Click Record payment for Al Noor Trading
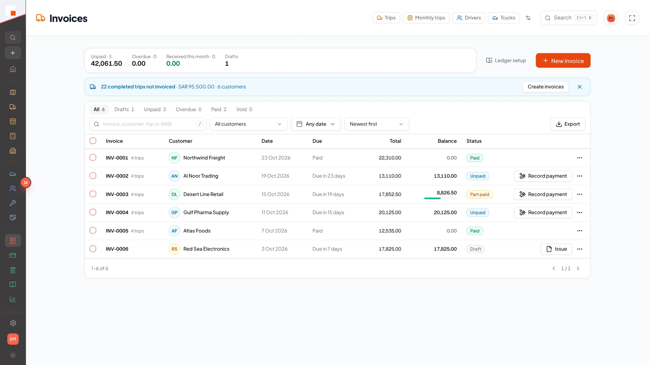Screen dimensions: 649x365 click(543, 176)
